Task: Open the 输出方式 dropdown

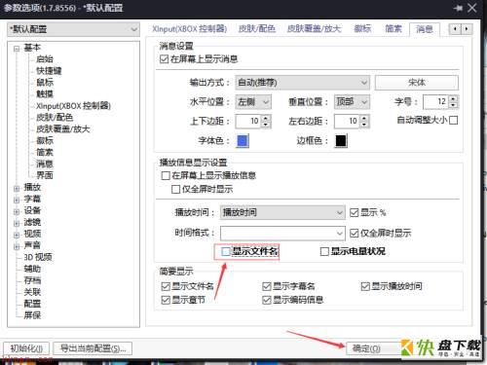Action: [302, 83]
